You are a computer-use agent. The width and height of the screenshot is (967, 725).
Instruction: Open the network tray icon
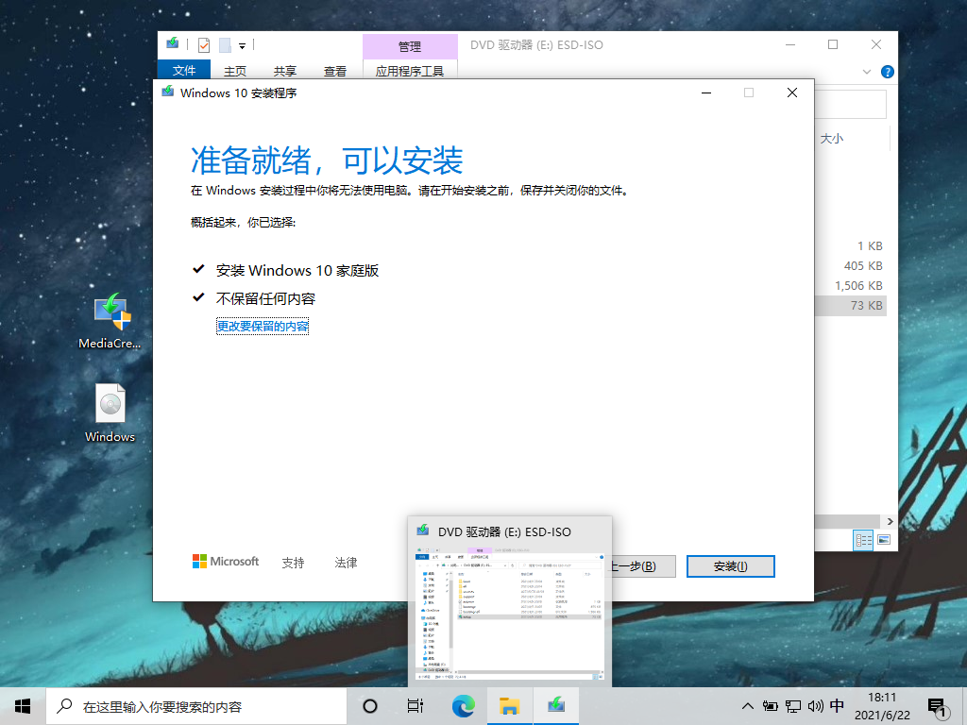coord(793,706)
